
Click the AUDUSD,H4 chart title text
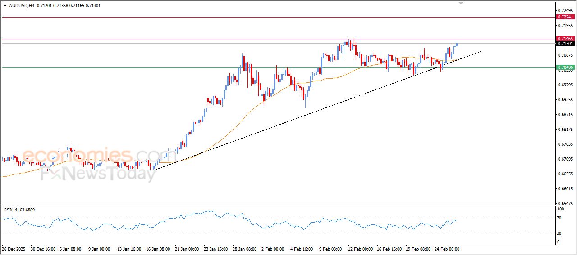[22, 6]
